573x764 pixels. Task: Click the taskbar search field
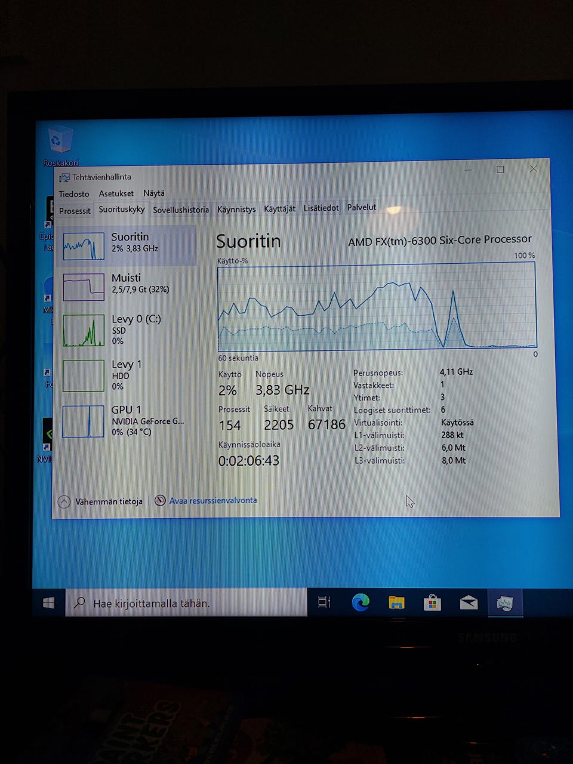pos(185,603)
